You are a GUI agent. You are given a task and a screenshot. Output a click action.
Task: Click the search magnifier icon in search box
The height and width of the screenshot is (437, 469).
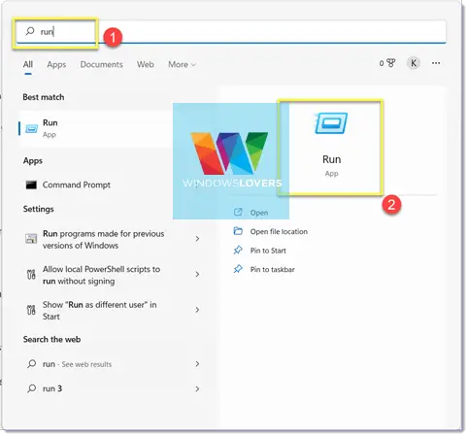[x=30, y=31]
